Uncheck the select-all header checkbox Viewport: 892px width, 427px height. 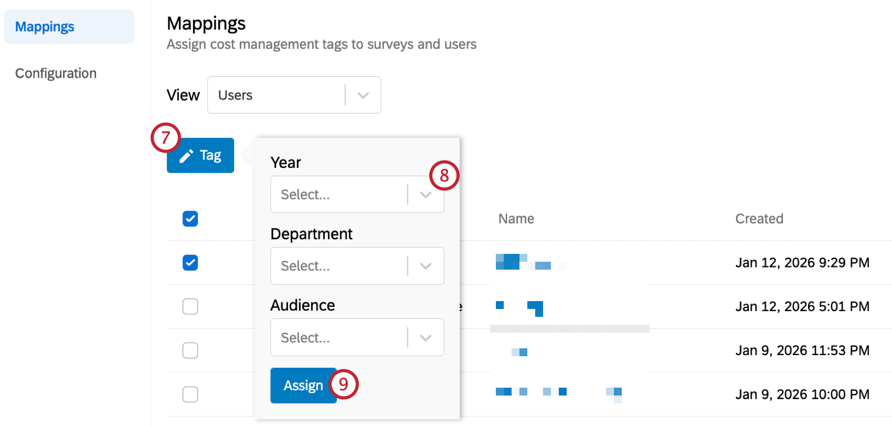(190, 219)
